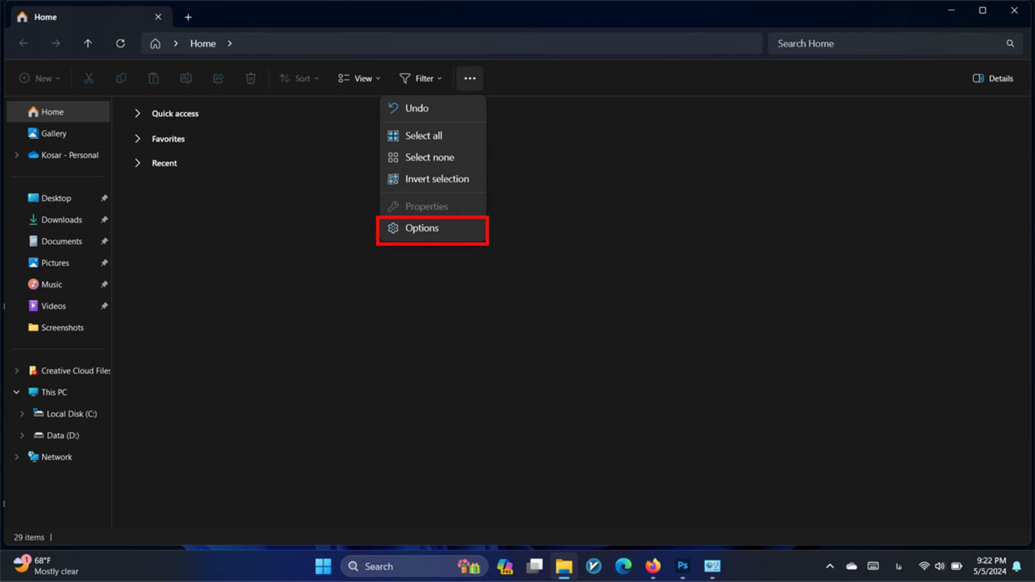Toggle the Details pane button
The image size is (1035, 582).
(992, 79)
